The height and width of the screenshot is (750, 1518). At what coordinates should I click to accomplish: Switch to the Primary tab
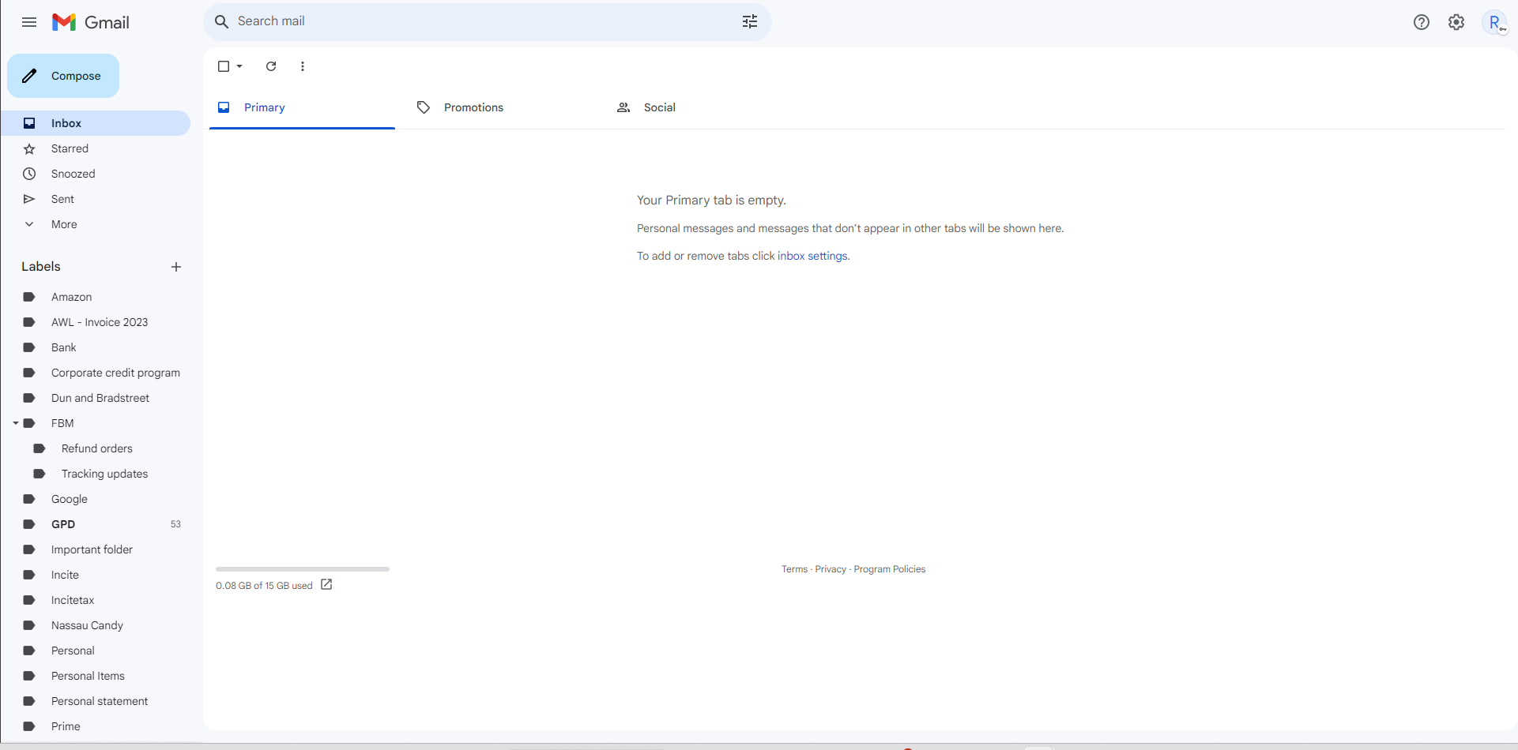tap(302, 107)
